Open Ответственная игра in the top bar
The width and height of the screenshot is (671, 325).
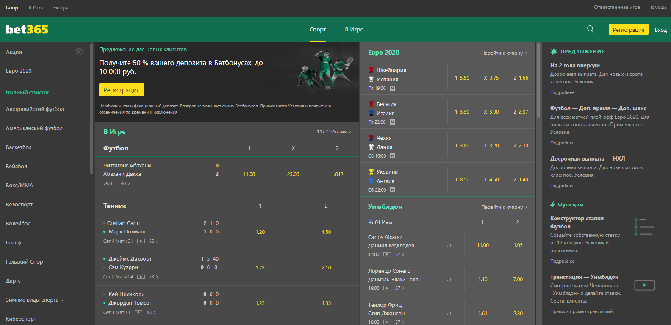617,7
